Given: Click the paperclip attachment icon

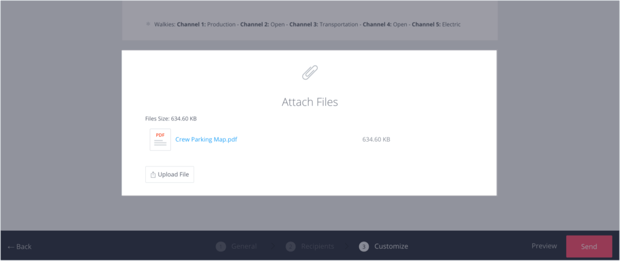Looking at the screenshot, I should point(310,73).
